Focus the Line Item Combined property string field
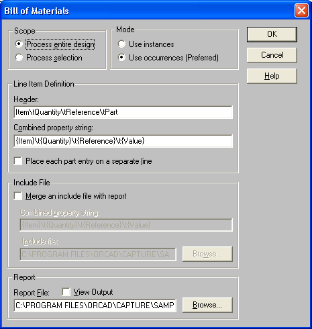Image resolution: width=312 pixels, height=329 pixels. click(x=123, y=141)
